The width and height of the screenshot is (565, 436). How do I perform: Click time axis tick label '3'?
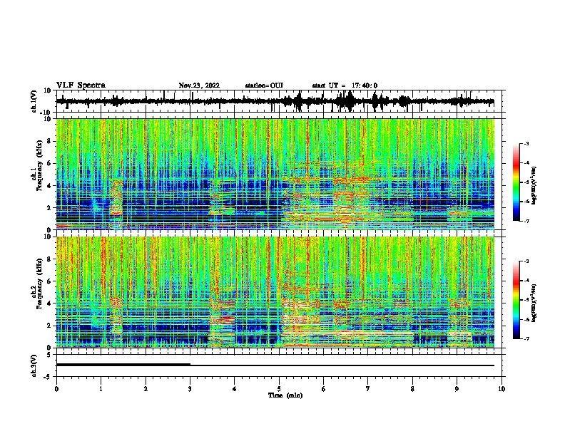coord(190,389)
